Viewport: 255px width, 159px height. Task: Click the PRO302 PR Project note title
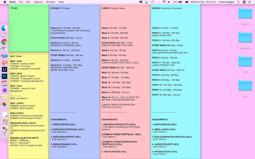(60, 8)
